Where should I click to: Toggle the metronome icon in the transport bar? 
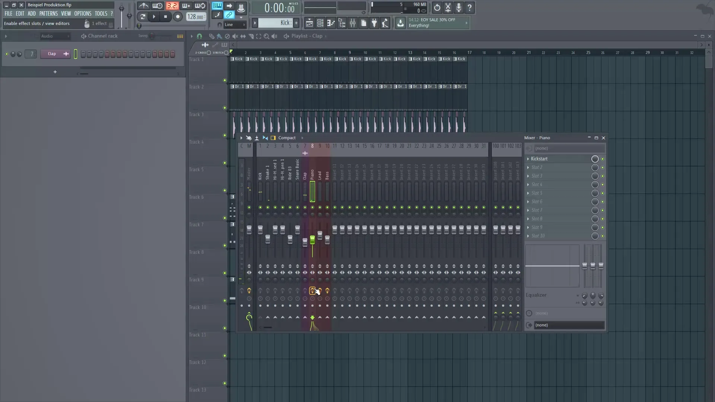[143, 6]
